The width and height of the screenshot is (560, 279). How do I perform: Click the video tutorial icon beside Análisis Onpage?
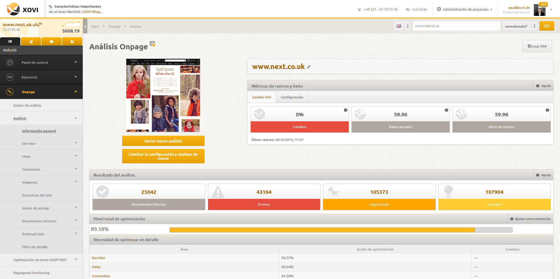(152, 44)
